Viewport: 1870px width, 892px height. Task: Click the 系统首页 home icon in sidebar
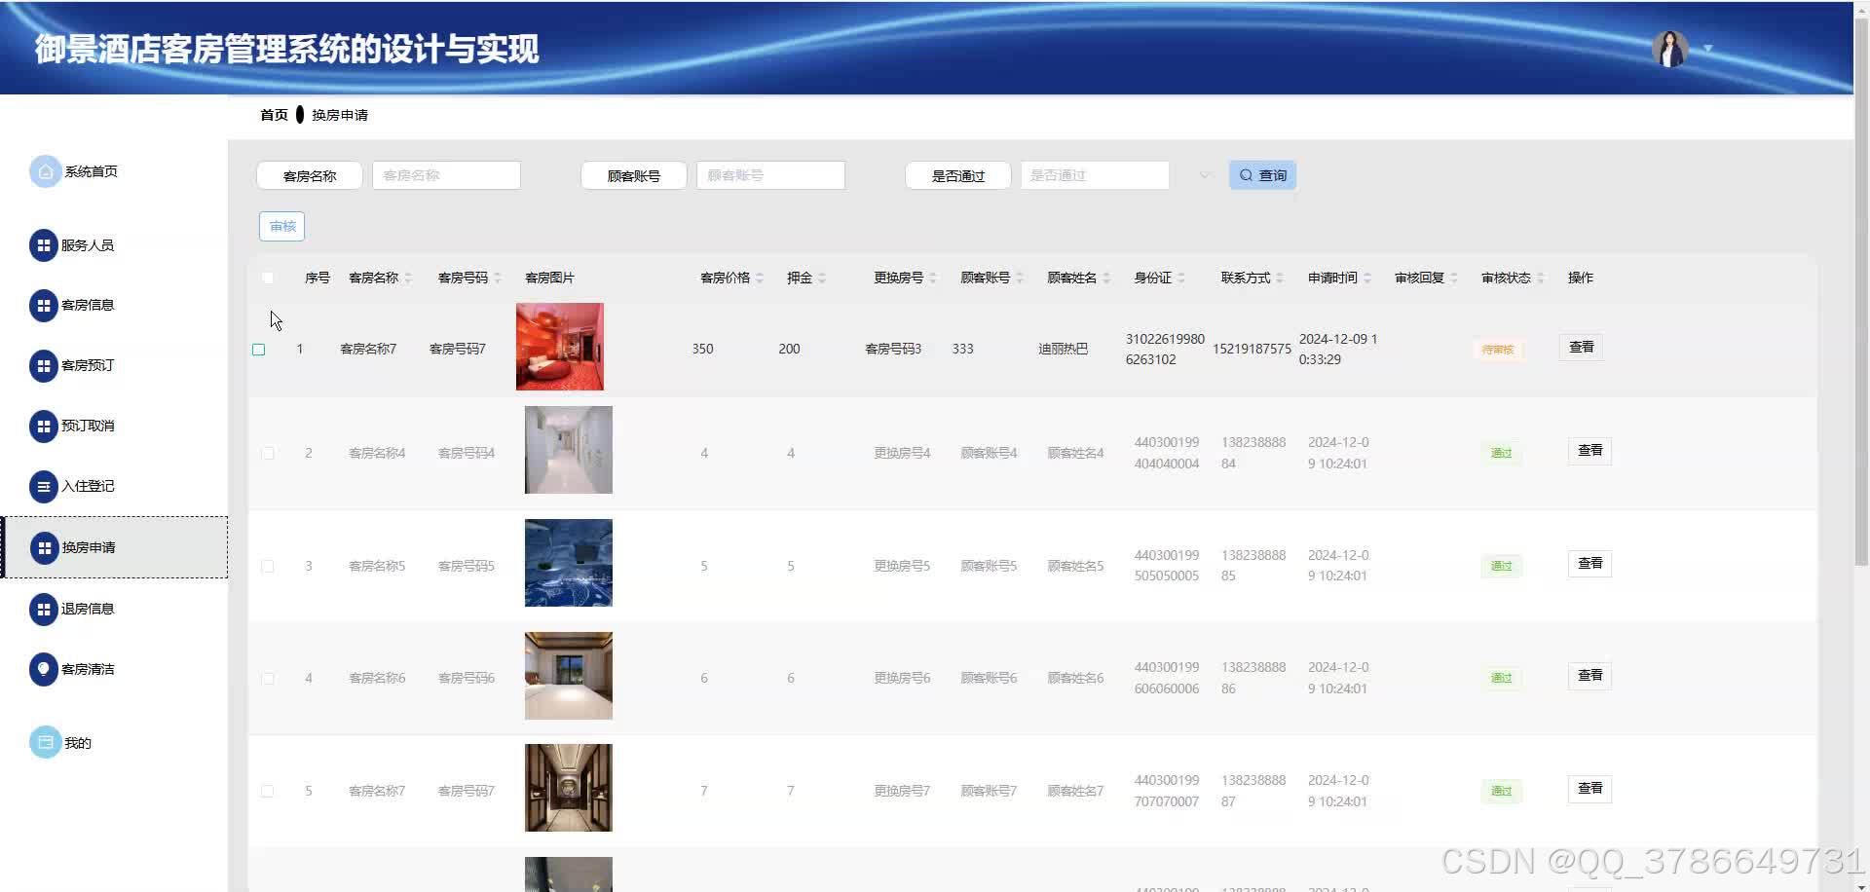(x=45, y=171)
